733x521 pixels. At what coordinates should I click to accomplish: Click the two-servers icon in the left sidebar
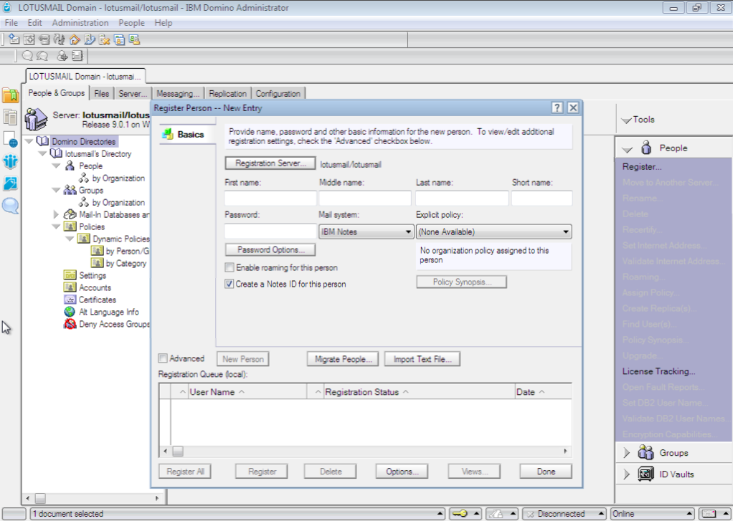coord(10,117)
